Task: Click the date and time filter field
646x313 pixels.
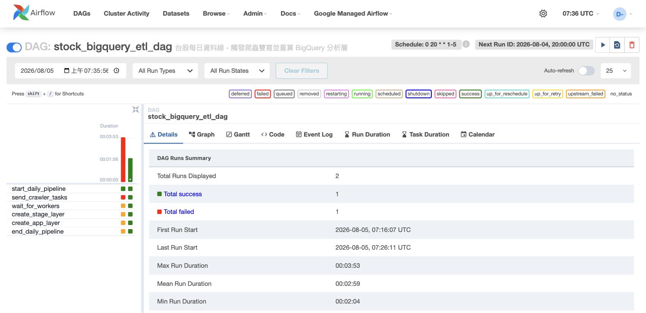Action: pos(70,71)
